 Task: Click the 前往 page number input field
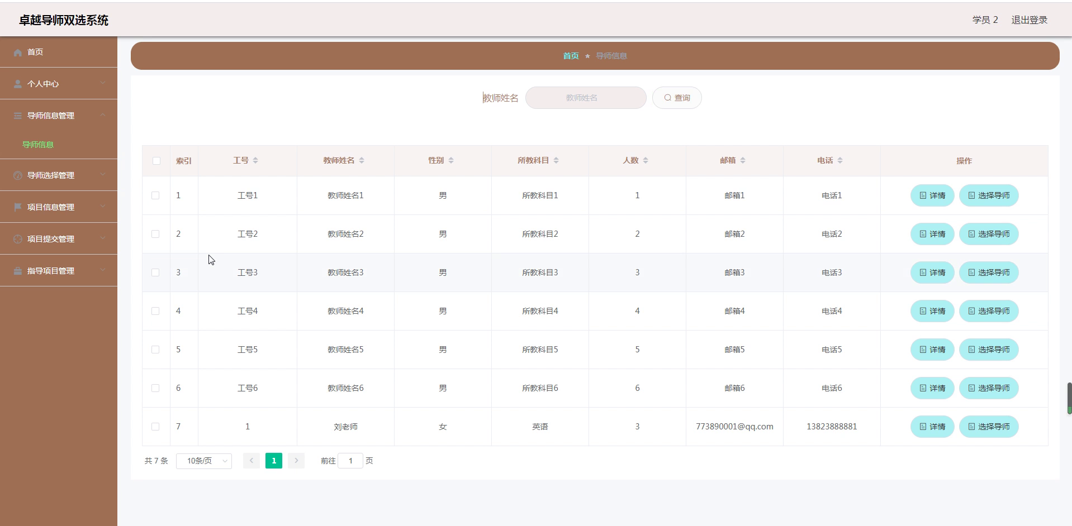pos(350,461)
